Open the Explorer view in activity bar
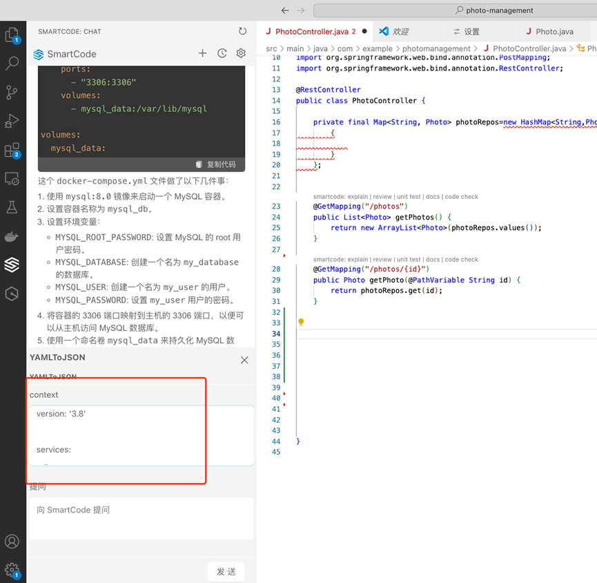This screenshot has width=597, height=583. pyautogui.click(x=12, y=35)
